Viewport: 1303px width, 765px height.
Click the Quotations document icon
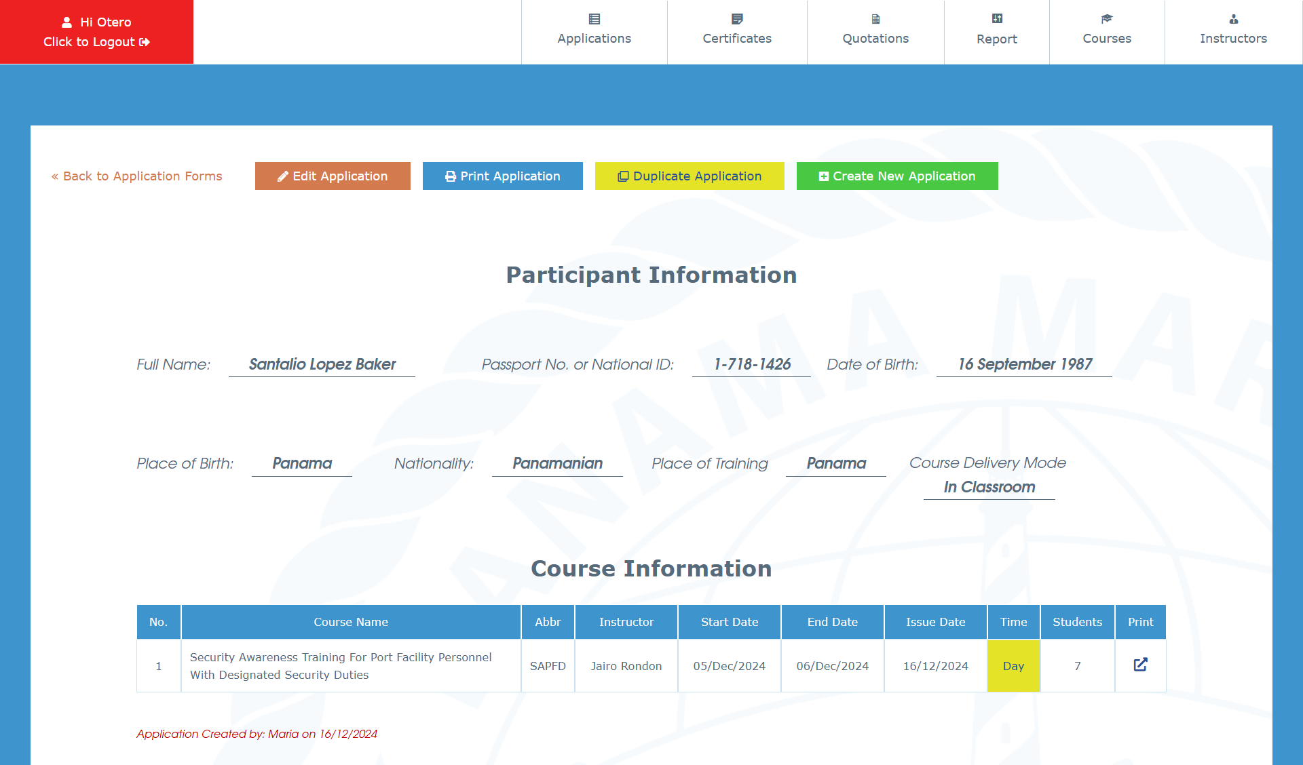[x=875, y=19]
